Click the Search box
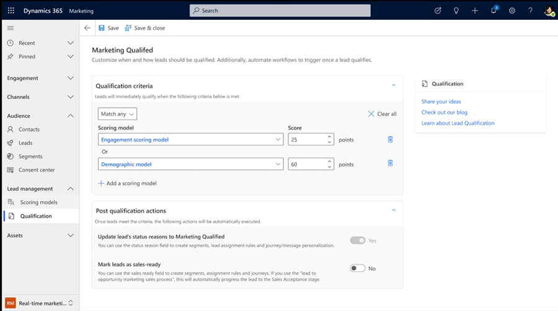558x311 pixels. click(280, 11)
